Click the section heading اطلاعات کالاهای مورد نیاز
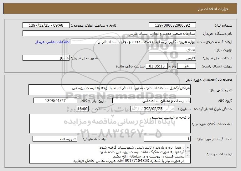Screen dimensions: 241x171 coord(209,80)
